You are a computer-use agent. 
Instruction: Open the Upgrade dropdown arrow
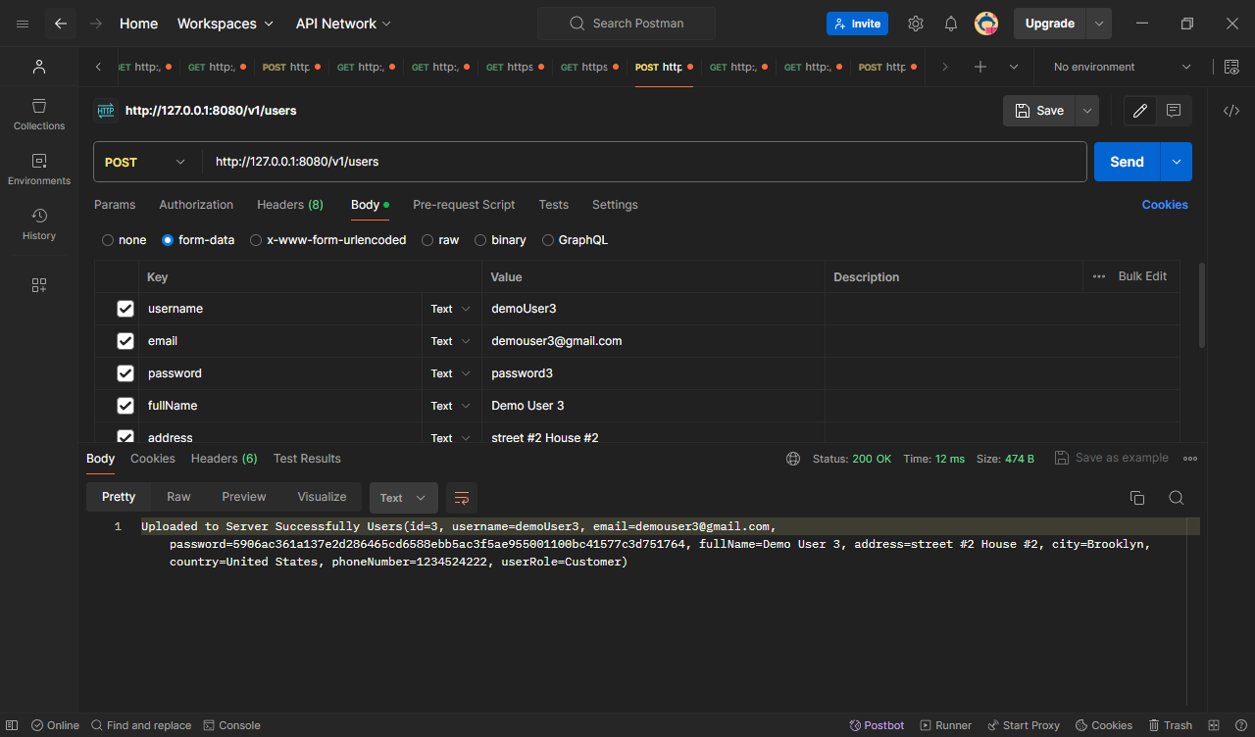[1099, 24]
